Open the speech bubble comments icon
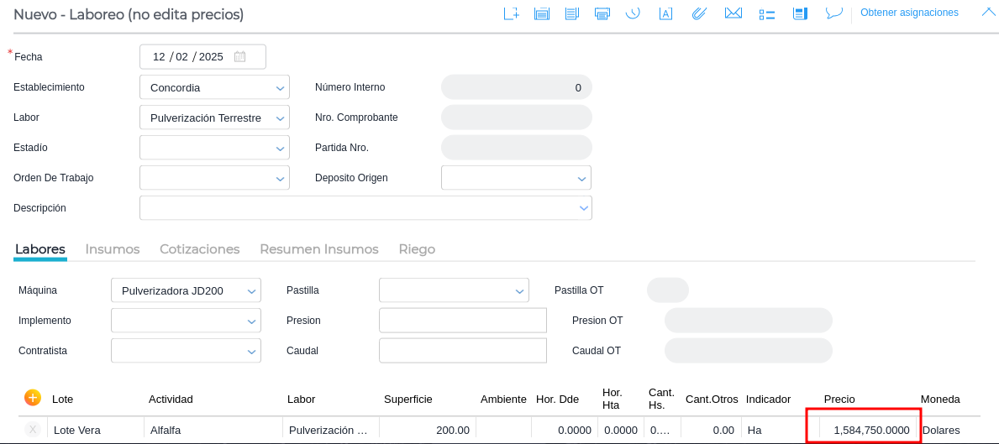999x444 pixels. pyautogui.click(x=833, y=13)
